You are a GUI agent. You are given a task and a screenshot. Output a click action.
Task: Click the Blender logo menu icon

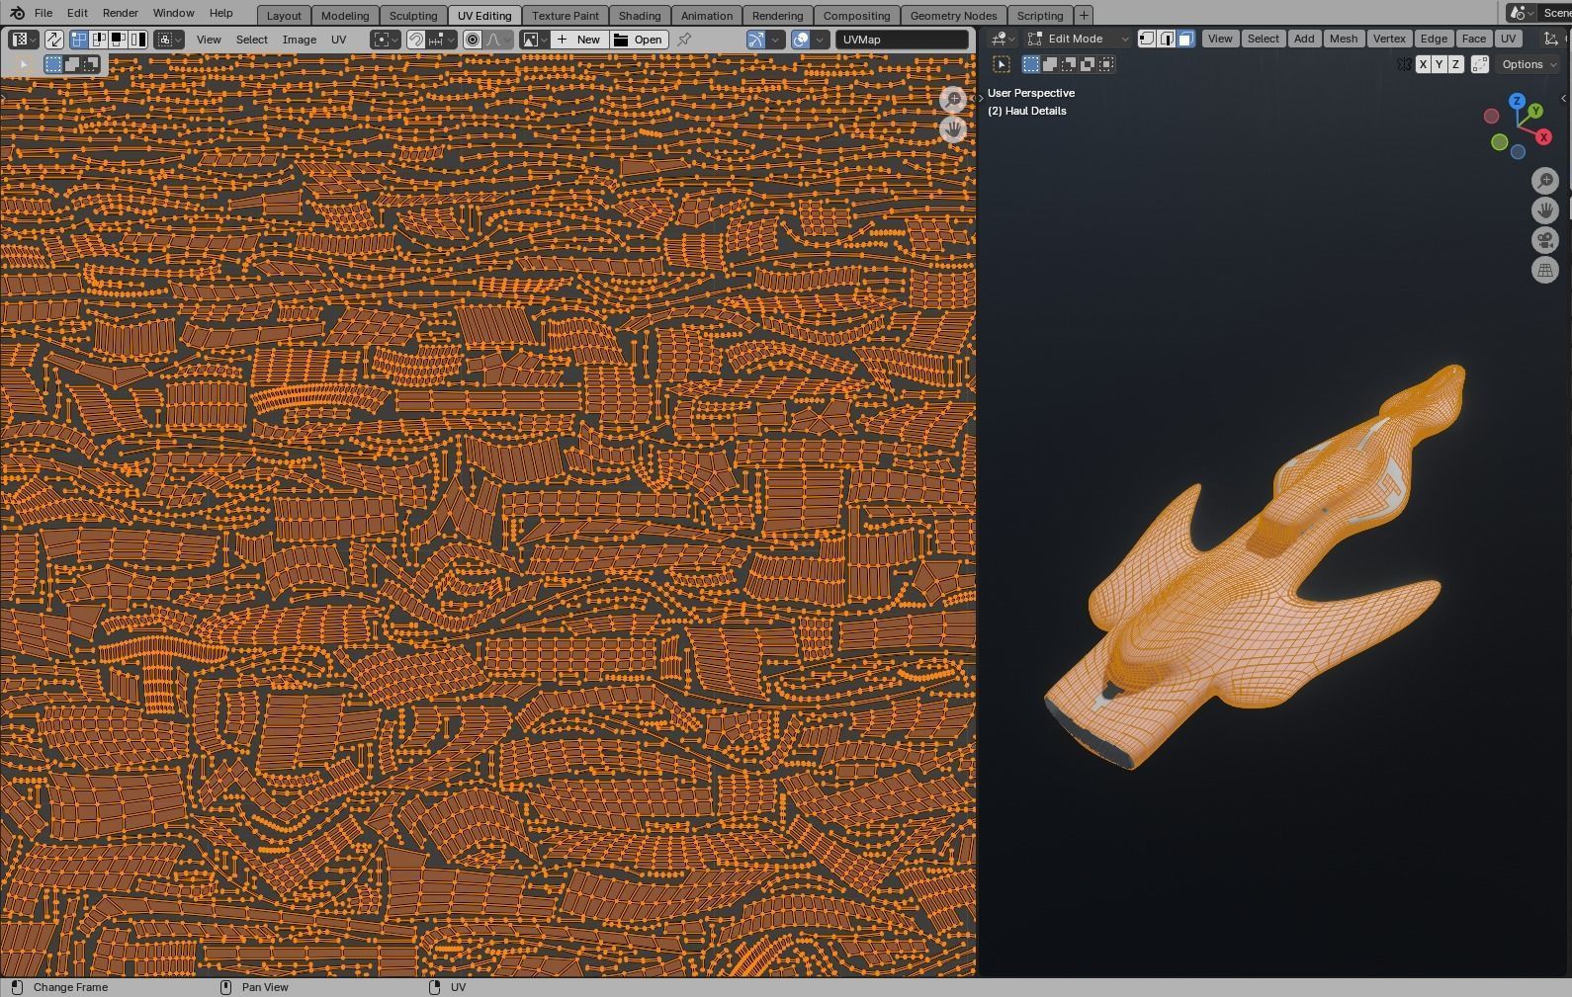click(17, 13)
